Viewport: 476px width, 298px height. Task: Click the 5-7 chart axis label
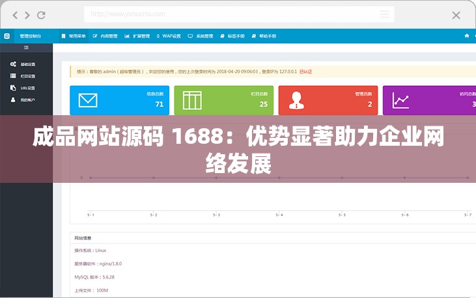click(x=468, y=215)
